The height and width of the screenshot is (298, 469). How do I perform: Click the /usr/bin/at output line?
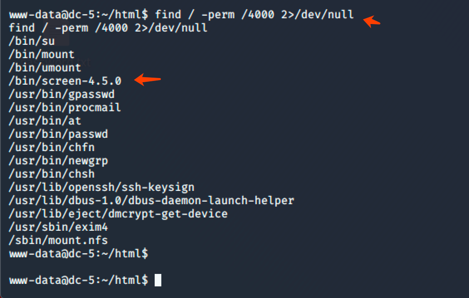pos(45,121)
